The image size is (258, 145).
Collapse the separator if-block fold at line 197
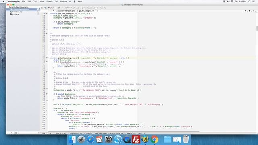click(47, 110)
